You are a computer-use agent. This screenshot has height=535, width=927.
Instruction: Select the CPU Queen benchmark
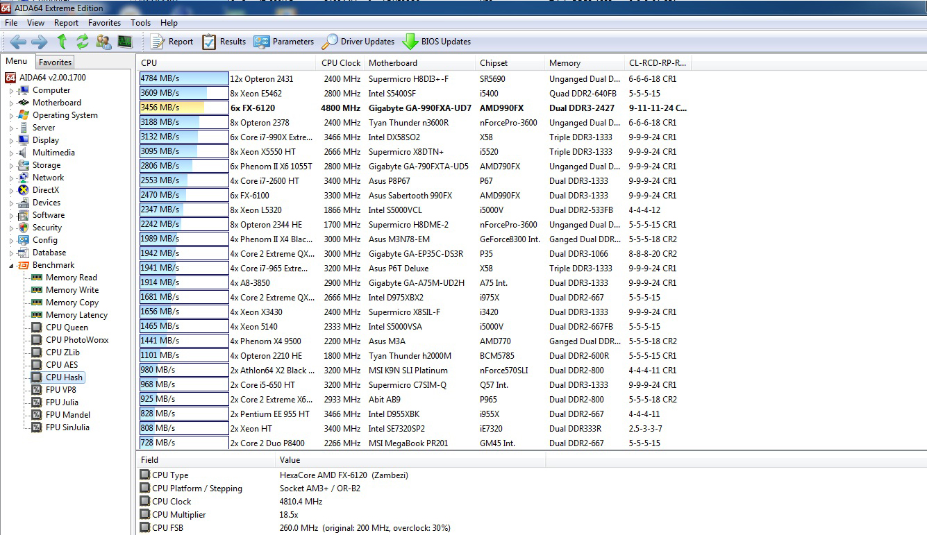(67, 328)
